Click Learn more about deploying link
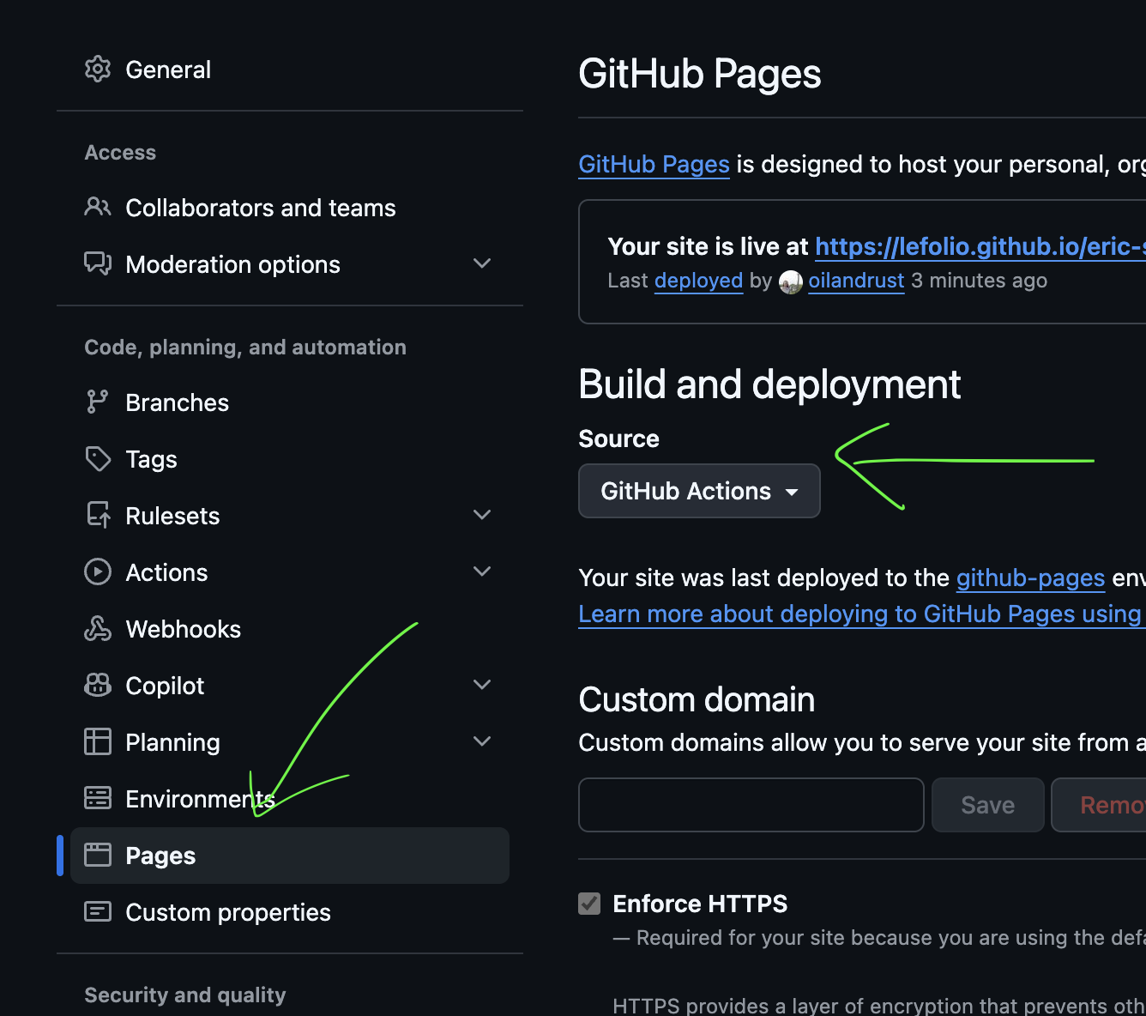This screenshot has height=1016, width=1146. (860, 614)
